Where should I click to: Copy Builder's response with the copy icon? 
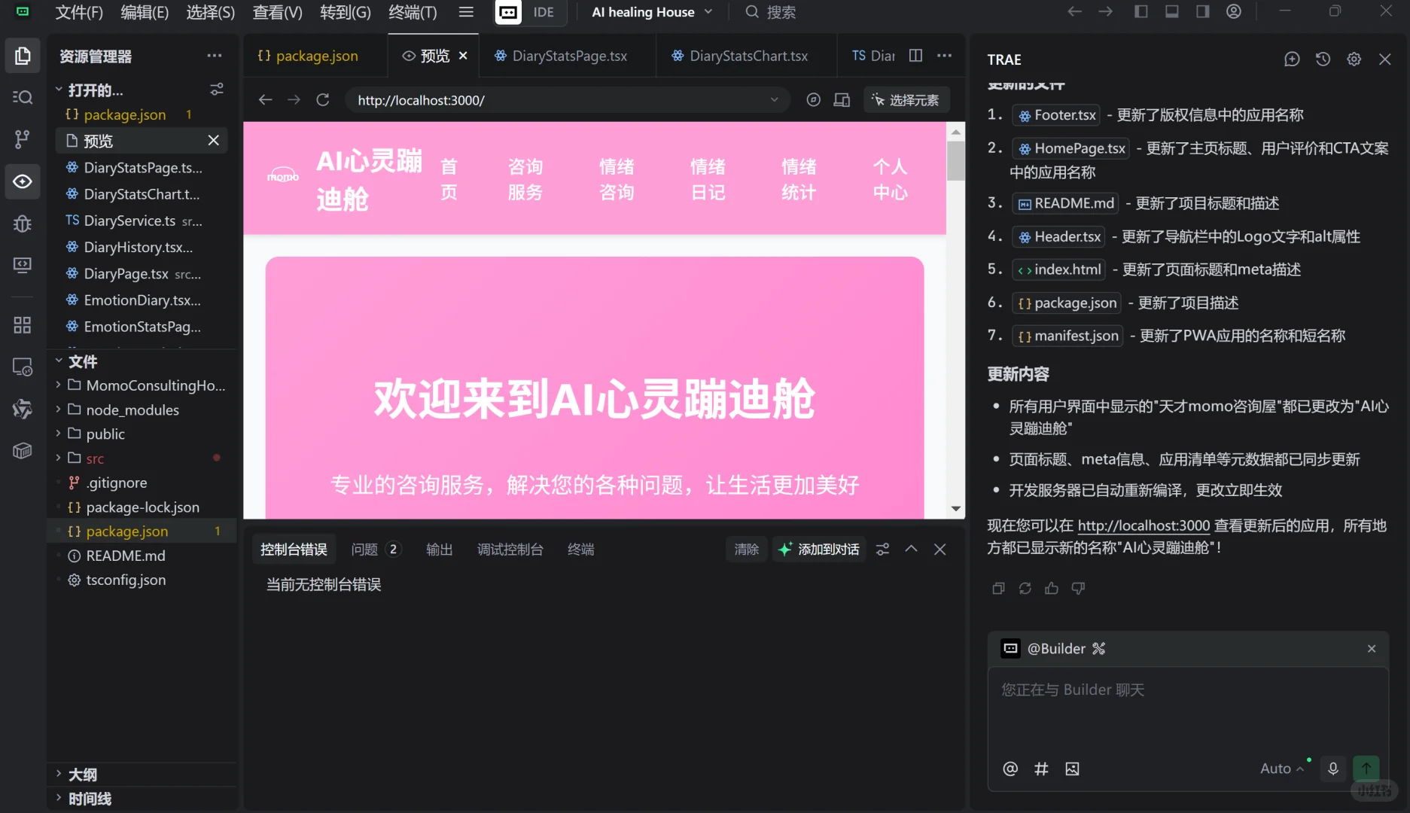point(998,588)
